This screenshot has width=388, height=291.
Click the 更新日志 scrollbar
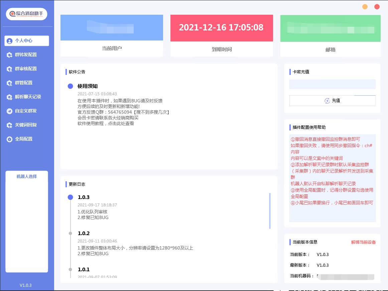pos(270,211)
